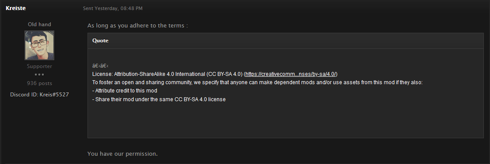
Task: Click Kreiste's avatar picture
Action: pos(39,45)
